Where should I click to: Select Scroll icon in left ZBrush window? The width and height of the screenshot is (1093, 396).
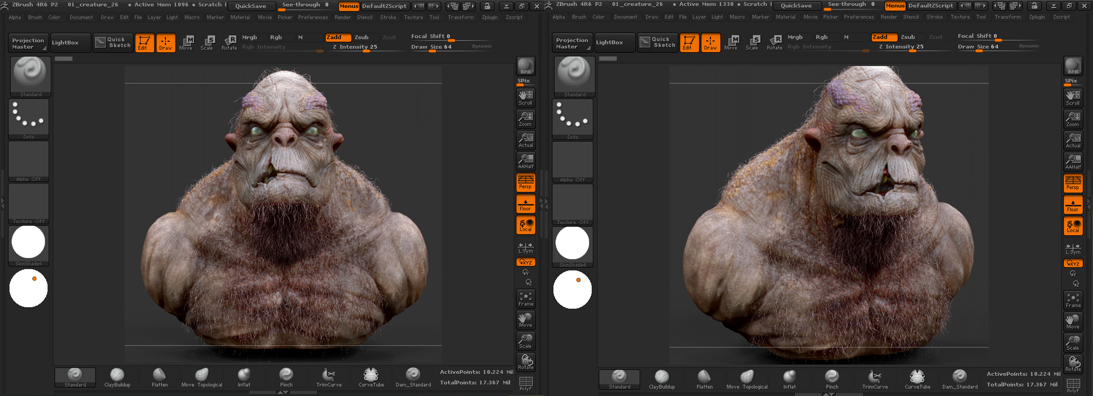pos(525,97)
